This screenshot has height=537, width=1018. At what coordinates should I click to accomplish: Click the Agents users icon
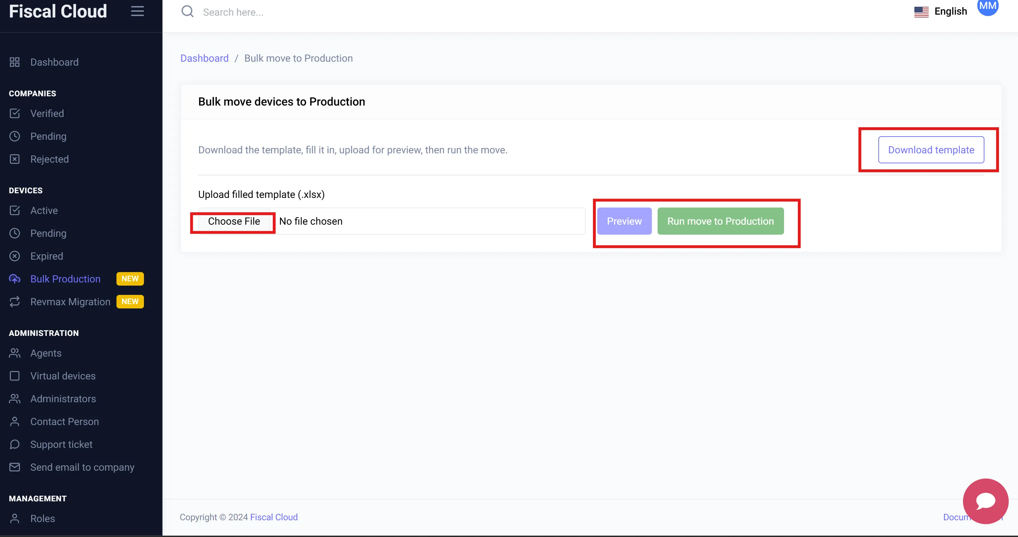click(x=15, y=353)
